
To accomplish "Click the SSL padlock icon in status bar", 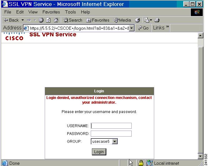I will coord(141,163).
